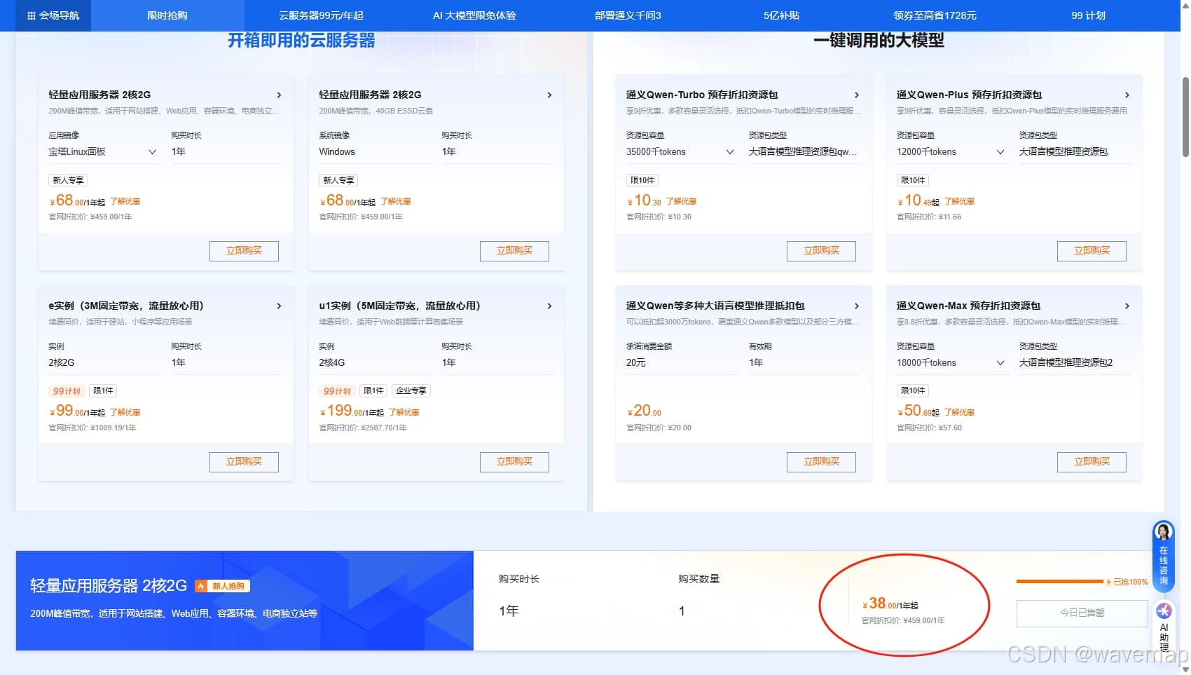The height and width of the screenshot is (675, 1191).
Task: Click the 已抢100% progress bar
Action: click(x=1060, y=582)
